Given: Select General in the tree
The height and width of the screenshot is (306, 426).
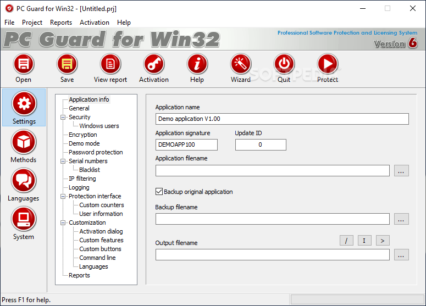Looking at the screenshot, I should [x=79, y=108].
